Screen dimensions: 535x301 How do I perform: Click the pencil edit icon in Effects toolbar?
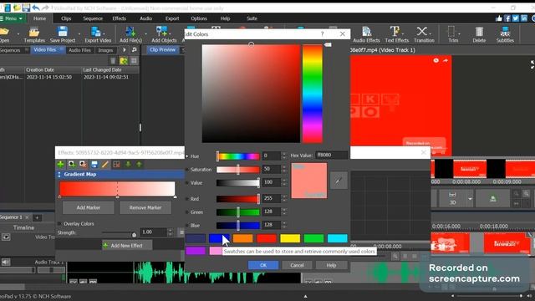[105, 165]
